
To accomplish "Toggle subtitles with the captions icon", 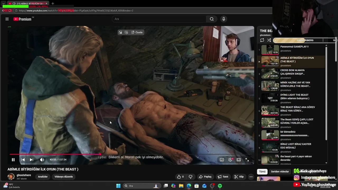I will click(x=222, y=160).
